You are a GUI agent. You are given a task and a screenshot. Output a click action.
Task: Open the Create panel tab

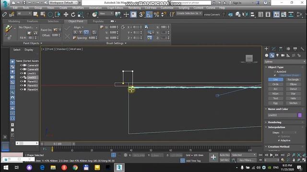point(267,49)
